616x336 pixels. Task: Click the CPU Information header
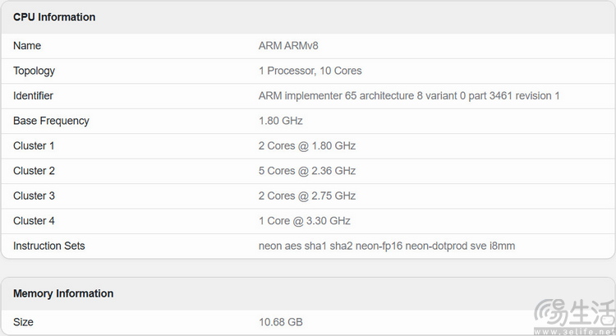tap(54, 17)
